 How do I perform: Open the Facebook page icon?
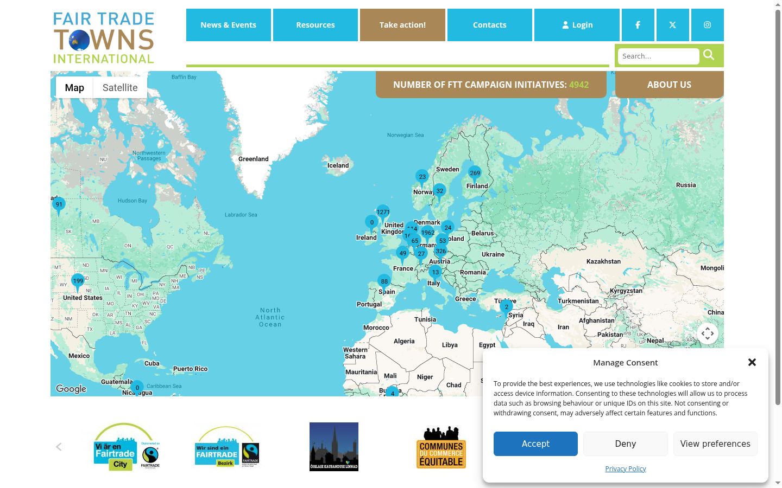tap(638, 25)
